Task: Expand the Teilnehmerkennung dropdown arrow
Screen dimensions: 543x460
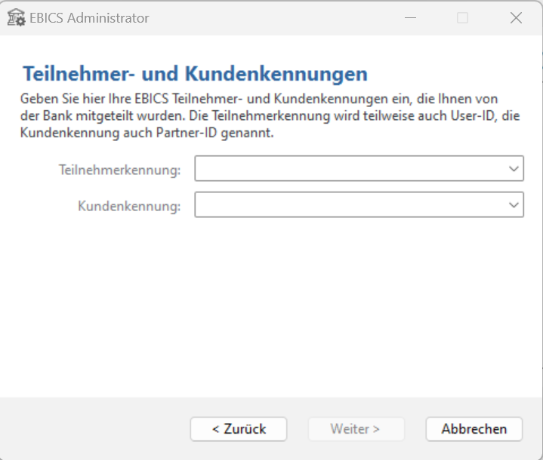Action: point(514,169)
